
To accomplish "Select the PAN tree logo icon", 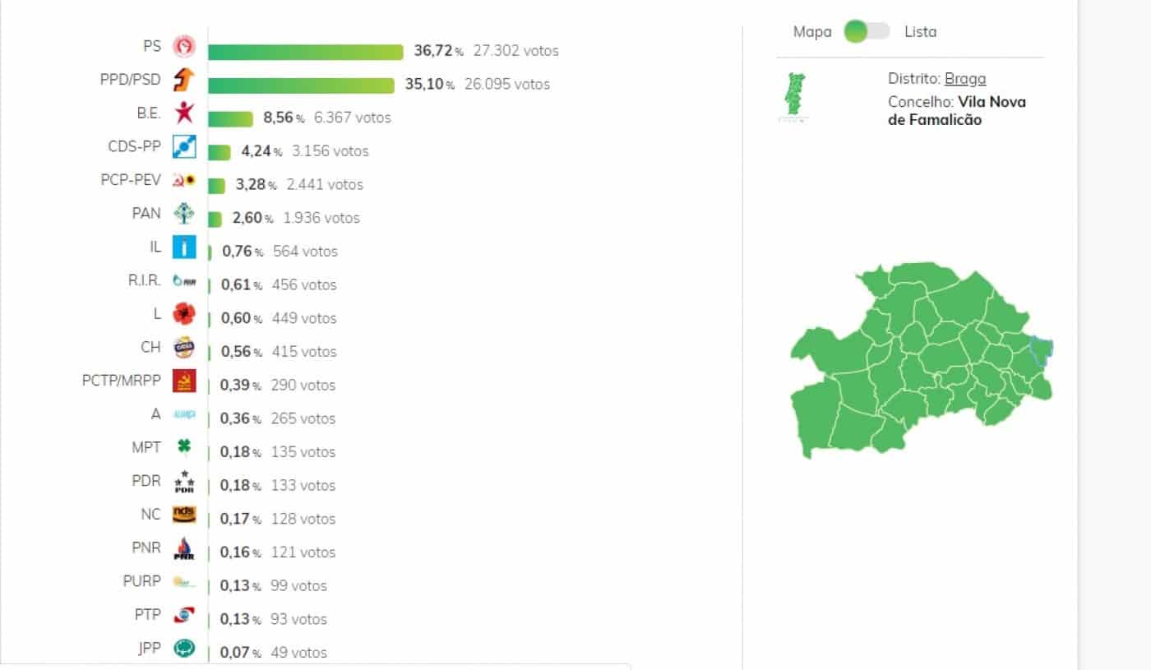I will pos(184,213).
